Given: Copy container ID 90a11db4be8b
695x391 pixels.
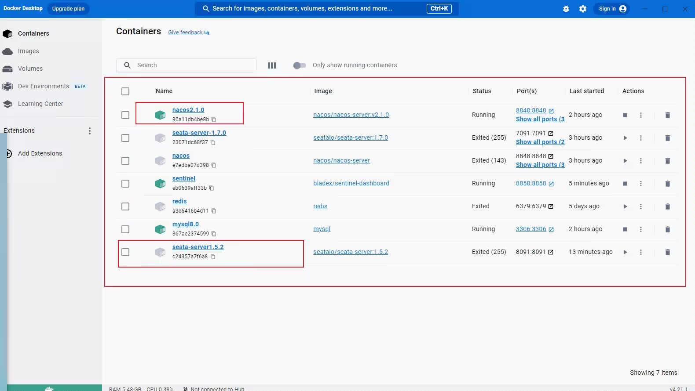Looking at the screenshot, I should [214, 119].
